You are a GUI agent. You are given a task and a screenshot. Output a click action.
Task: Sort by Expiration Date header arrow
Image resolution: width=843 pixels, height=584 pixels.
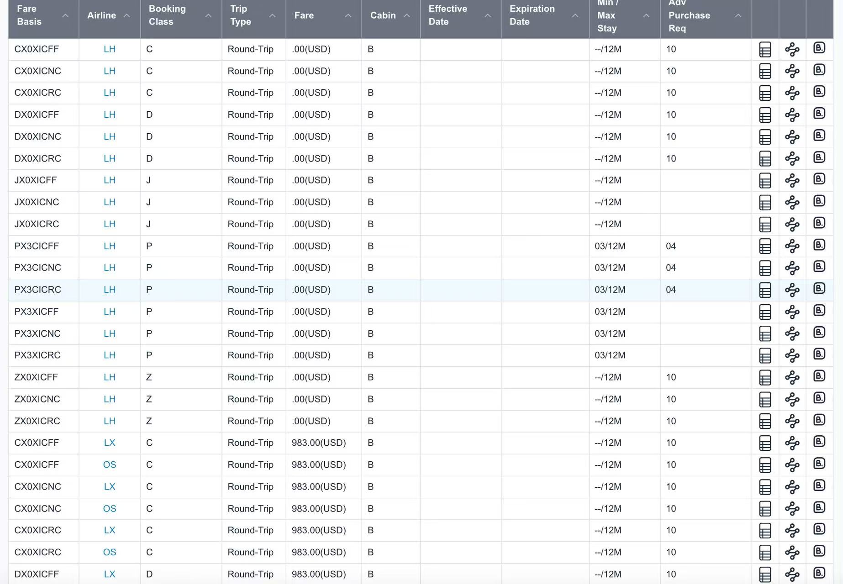click(x=575, y=16)
